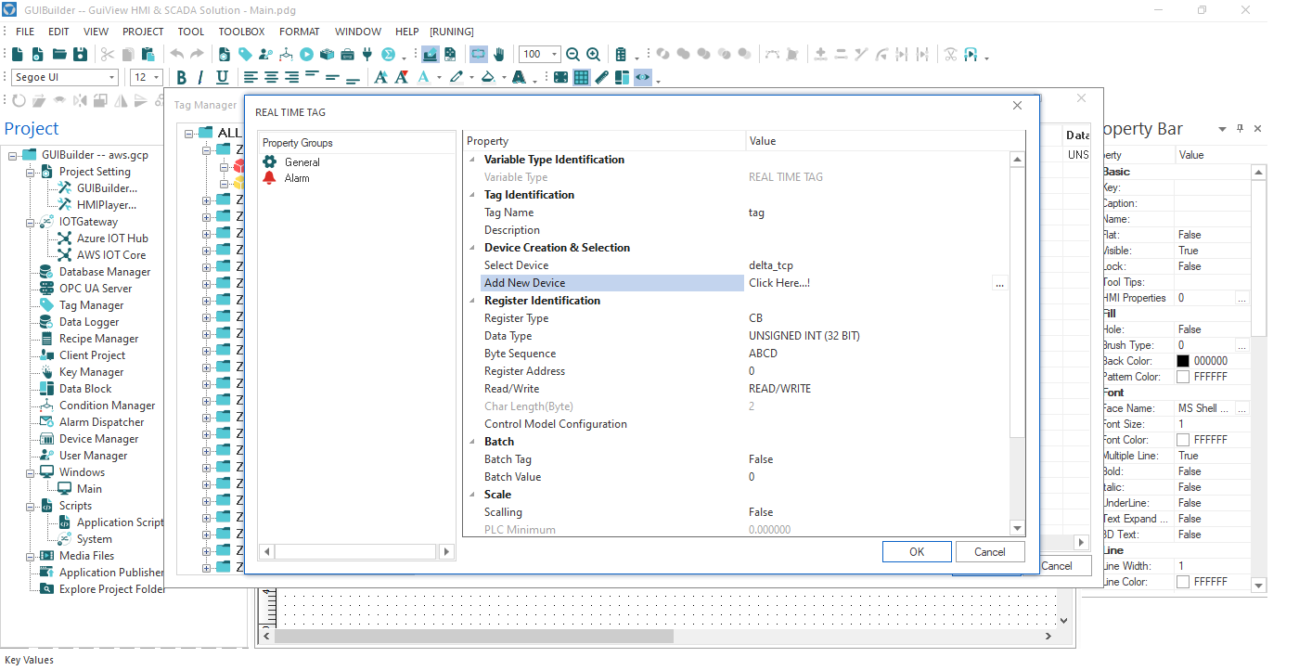Click ellipsis button beside HMI Properties
The width and height of the screenshot is (1299, 670).
point(1242,298)
